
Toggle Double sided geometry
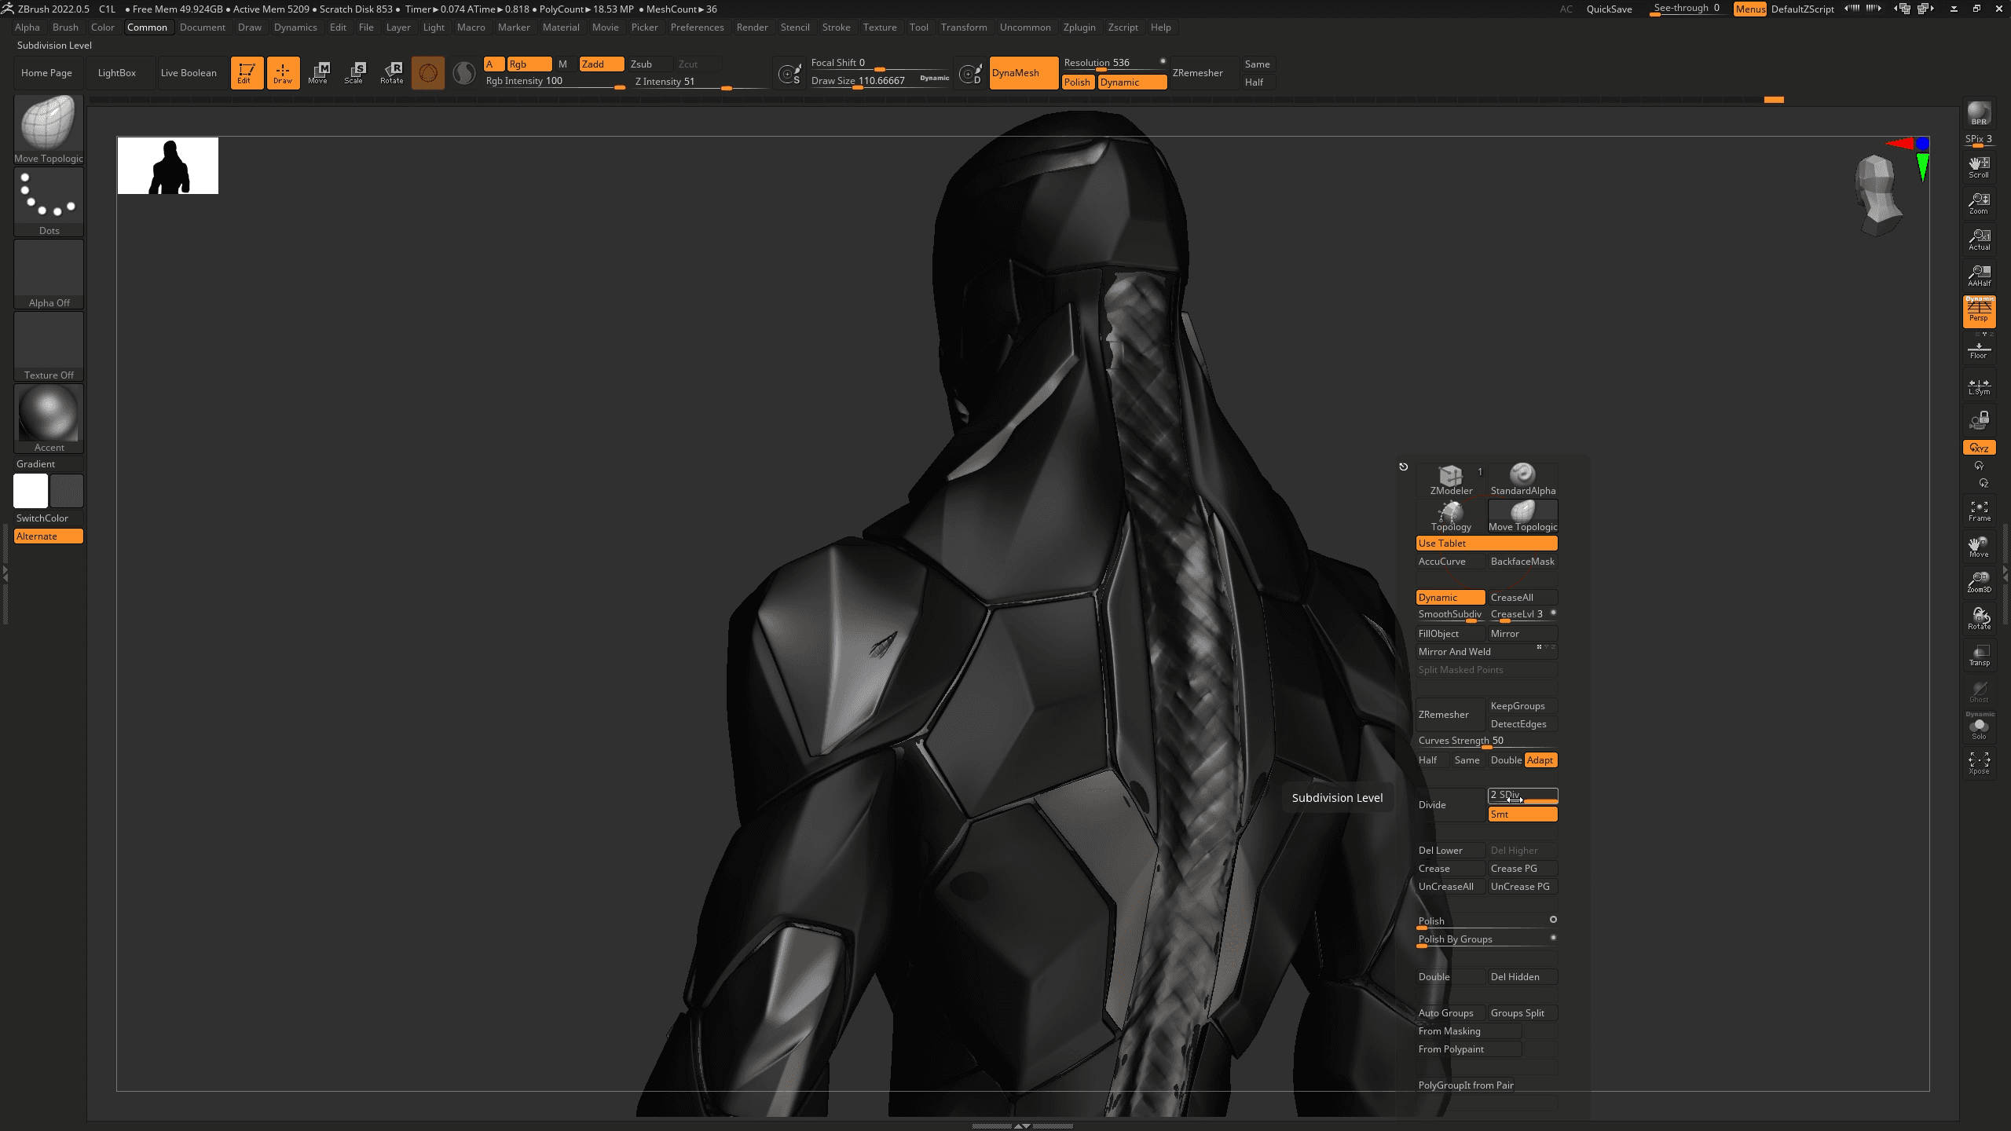coord(1434,976)
